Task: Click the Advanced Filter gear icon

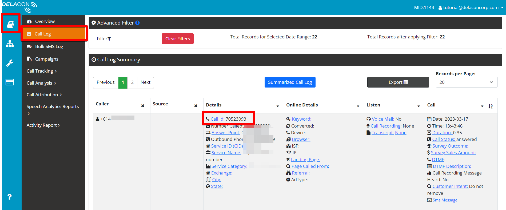Action: 94,23
